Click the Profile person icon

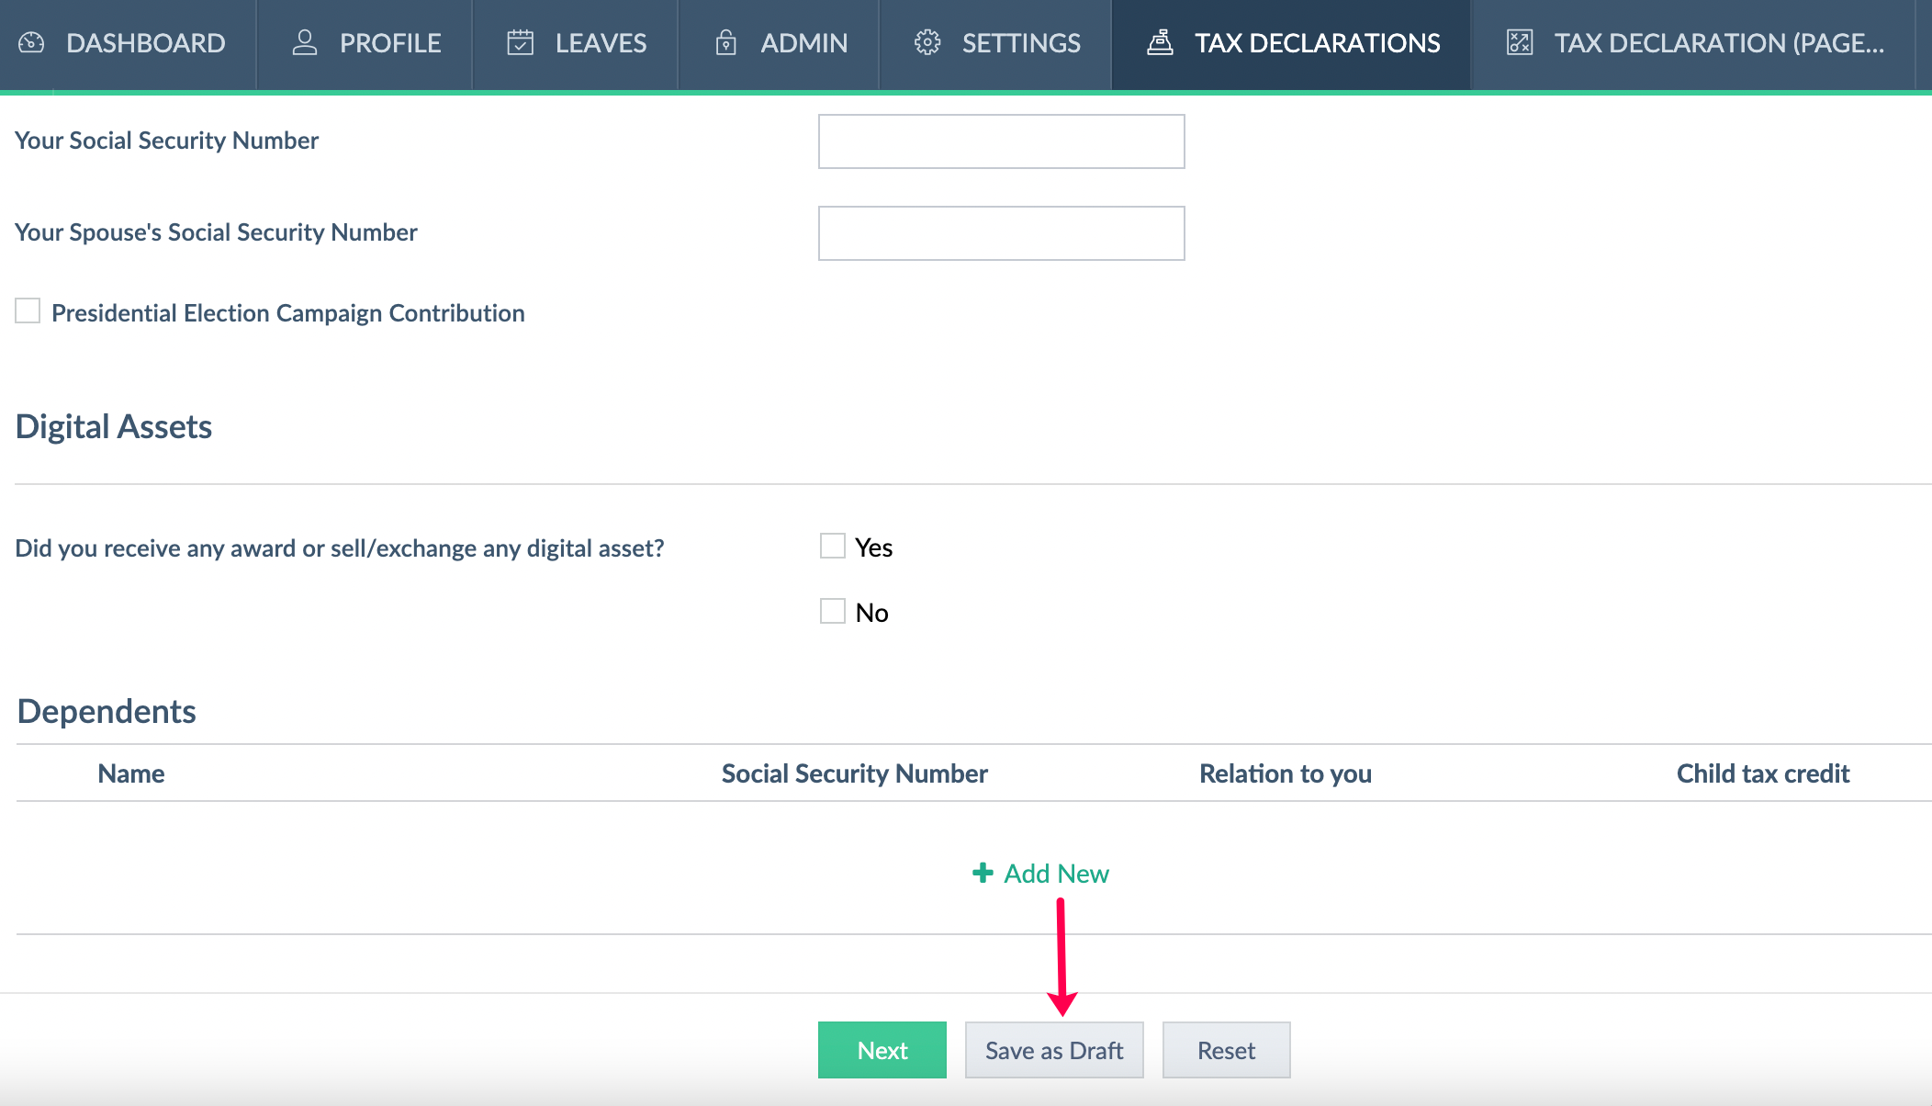[x=304, y=43]
